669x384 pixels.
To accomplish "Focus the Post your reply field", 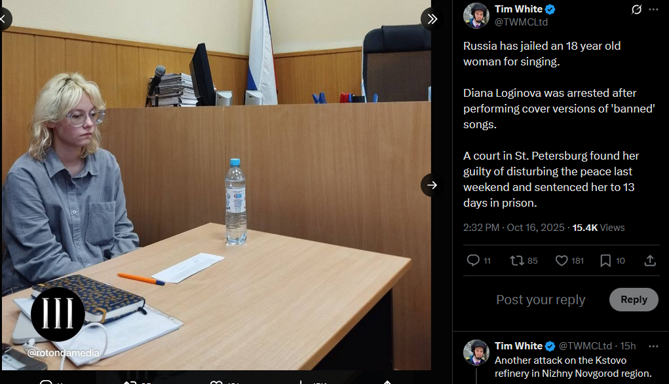I will click(541, 300).
